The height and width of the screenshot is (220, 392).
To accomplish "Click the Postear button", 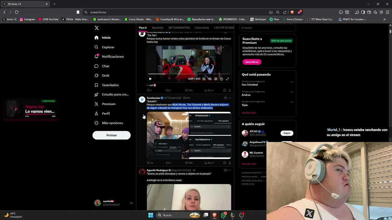I will pyautogui.click(x=111, y=135).
